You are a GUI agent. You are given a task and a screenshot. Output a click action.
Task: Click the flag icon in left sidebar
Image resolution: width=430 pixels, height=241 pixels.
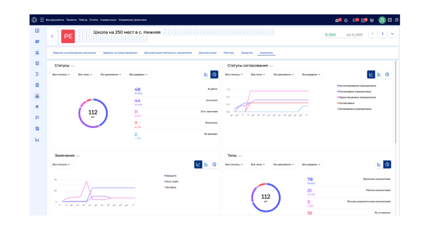pos(37,118)
